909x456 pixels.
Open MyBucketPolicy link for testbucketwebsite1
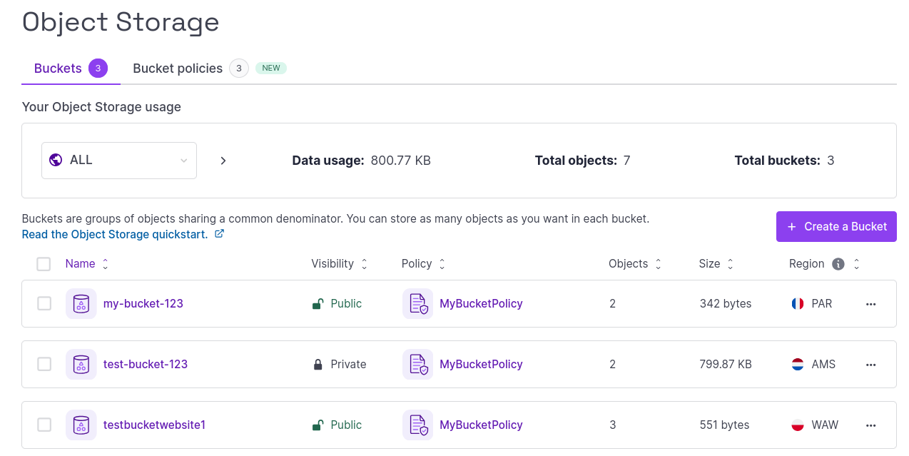[481, 425]
